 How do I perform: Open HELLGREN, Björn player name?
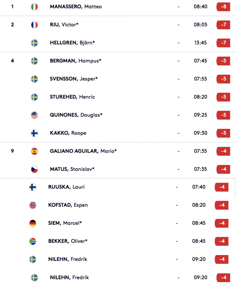72,43
